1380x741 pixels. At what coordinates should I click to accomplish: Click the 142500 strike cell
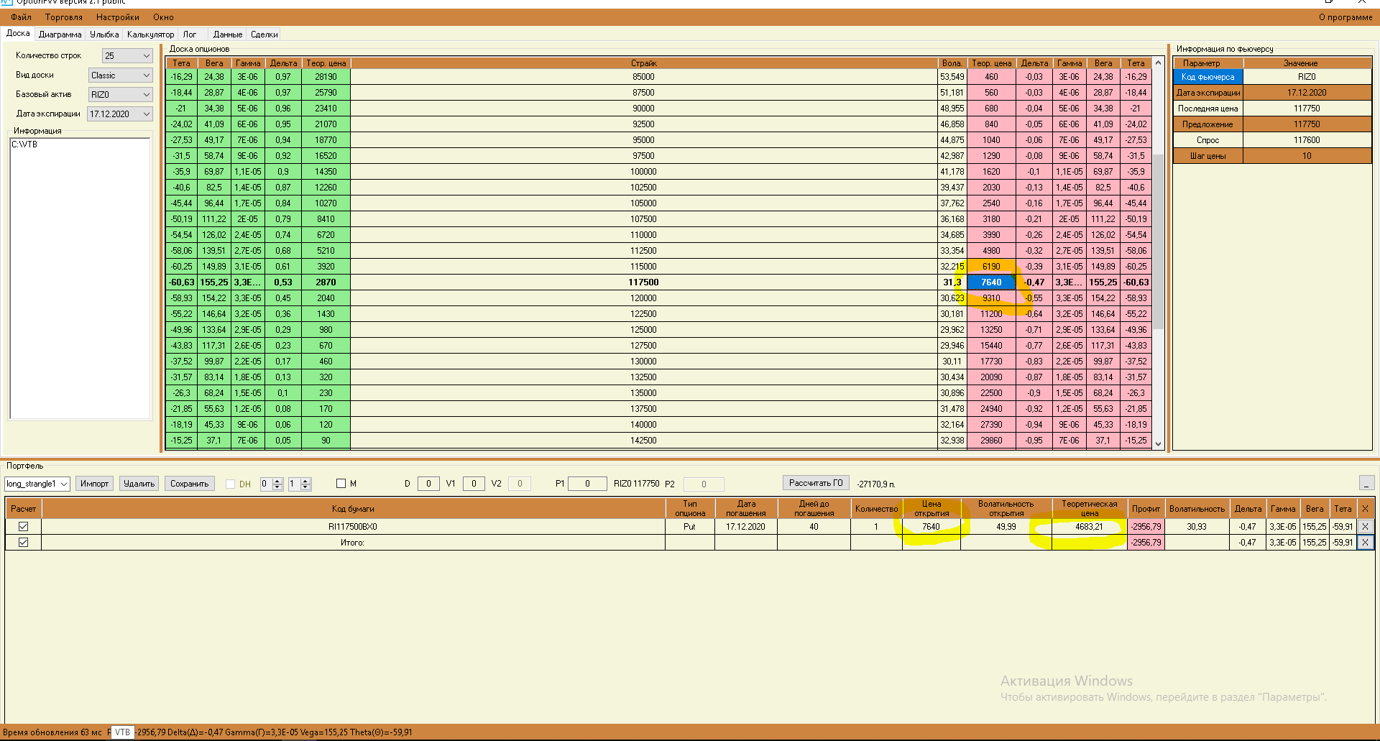tap(643, 441)
